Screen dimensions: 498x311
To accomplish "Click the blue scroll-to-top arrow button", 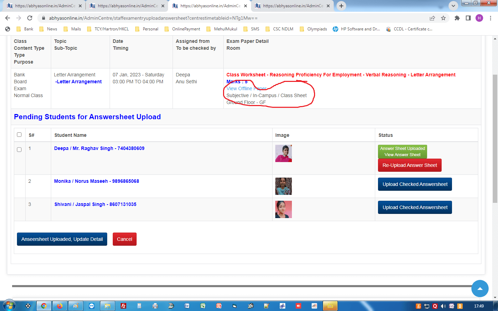I will pyautogui.click(x=480, y=289).
